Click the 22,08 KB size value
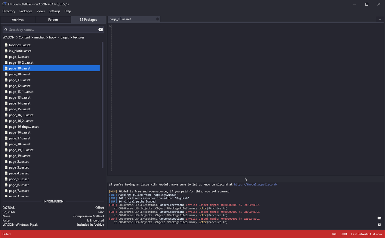 [x=9, y=212]
